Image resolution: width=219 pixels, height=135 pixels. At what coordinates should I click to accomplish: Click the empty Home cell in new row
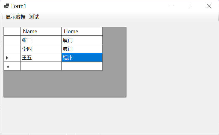(82, 66)
